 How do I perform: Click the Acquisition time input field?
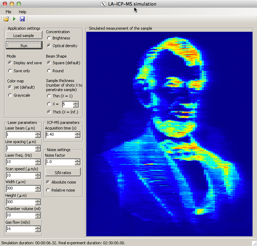click(60, 135)
